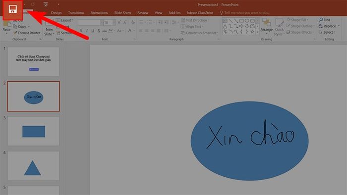Screen dimensions: 347x195
Task: Click the Save floppy disk icon
Action: (12, 9)
